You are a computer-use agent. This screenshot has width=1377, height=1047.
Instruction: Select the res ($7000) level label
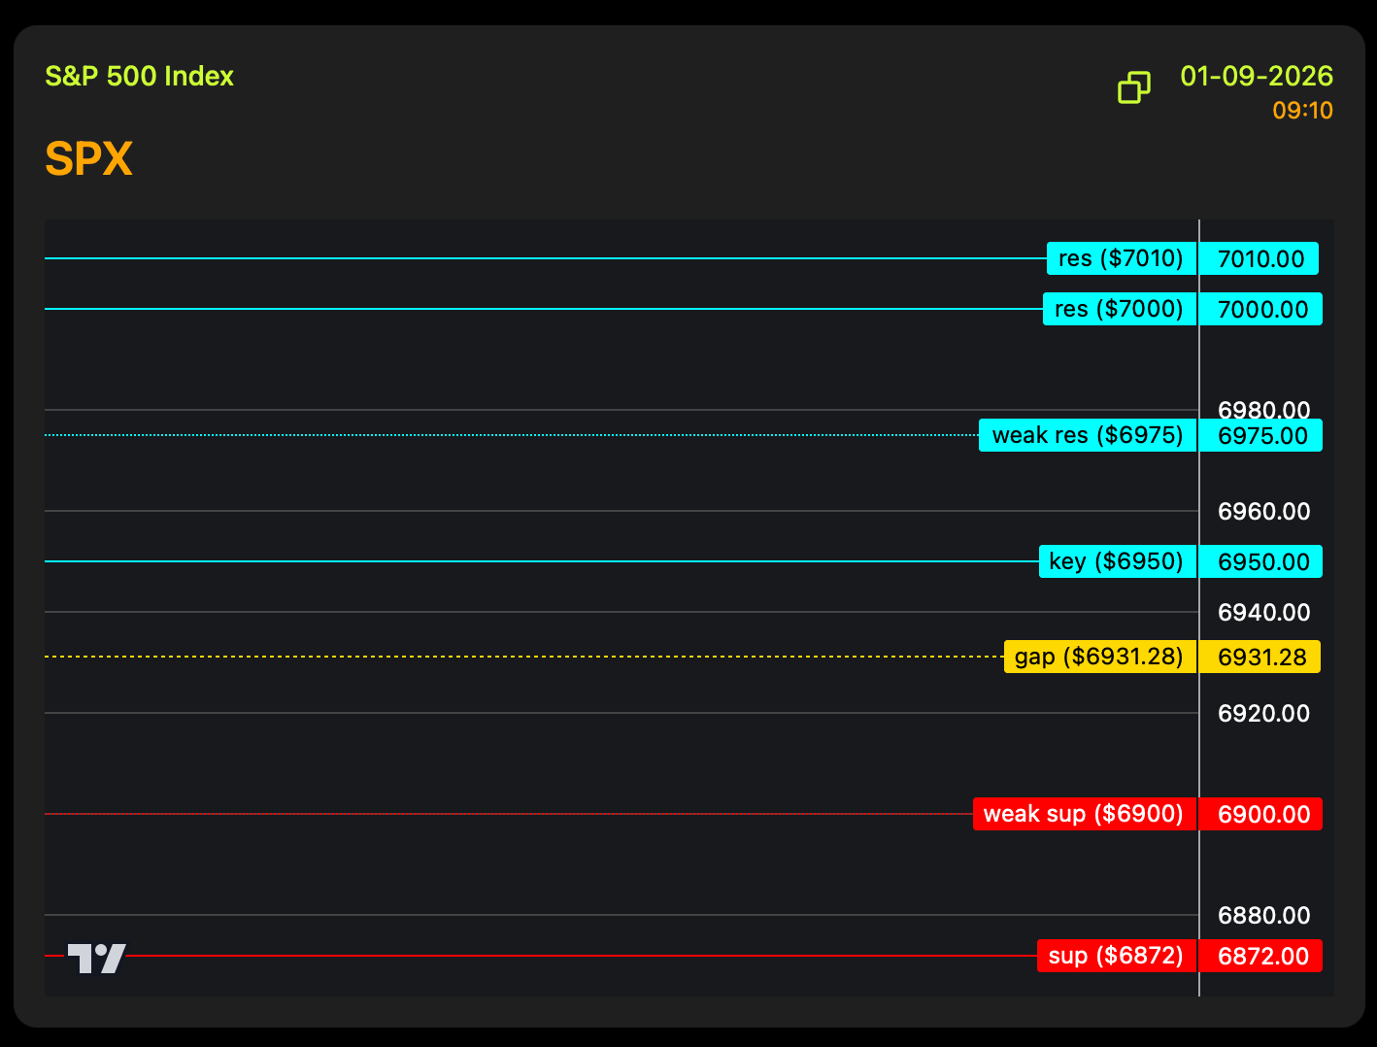tap(1119, 309)
